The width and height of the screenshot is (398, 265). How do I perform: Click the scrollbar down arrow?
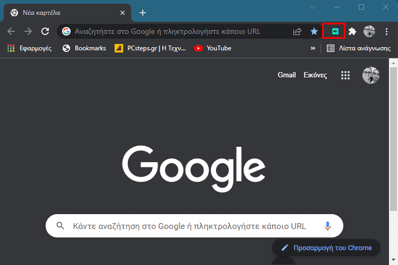[x=393, y=260]
